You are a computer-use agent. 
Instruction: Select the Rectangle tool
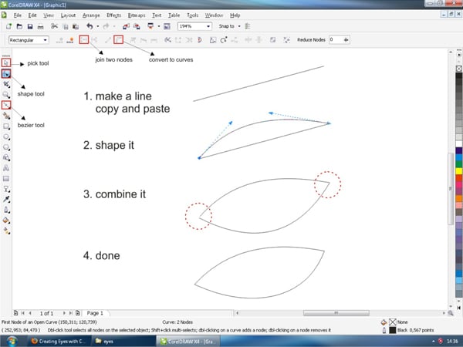[x=6, y=125]
